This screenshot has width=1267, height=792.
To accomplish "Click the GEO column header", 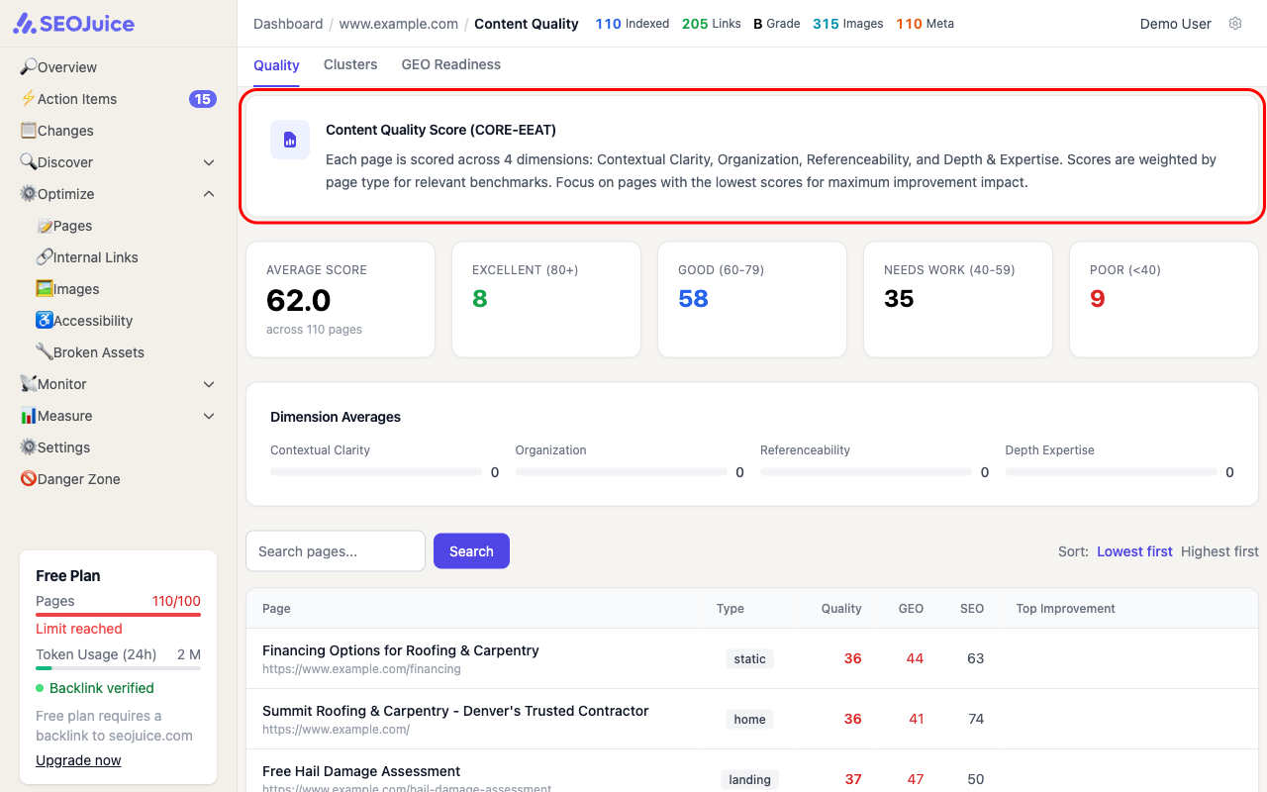I will [x=911, y=609].
